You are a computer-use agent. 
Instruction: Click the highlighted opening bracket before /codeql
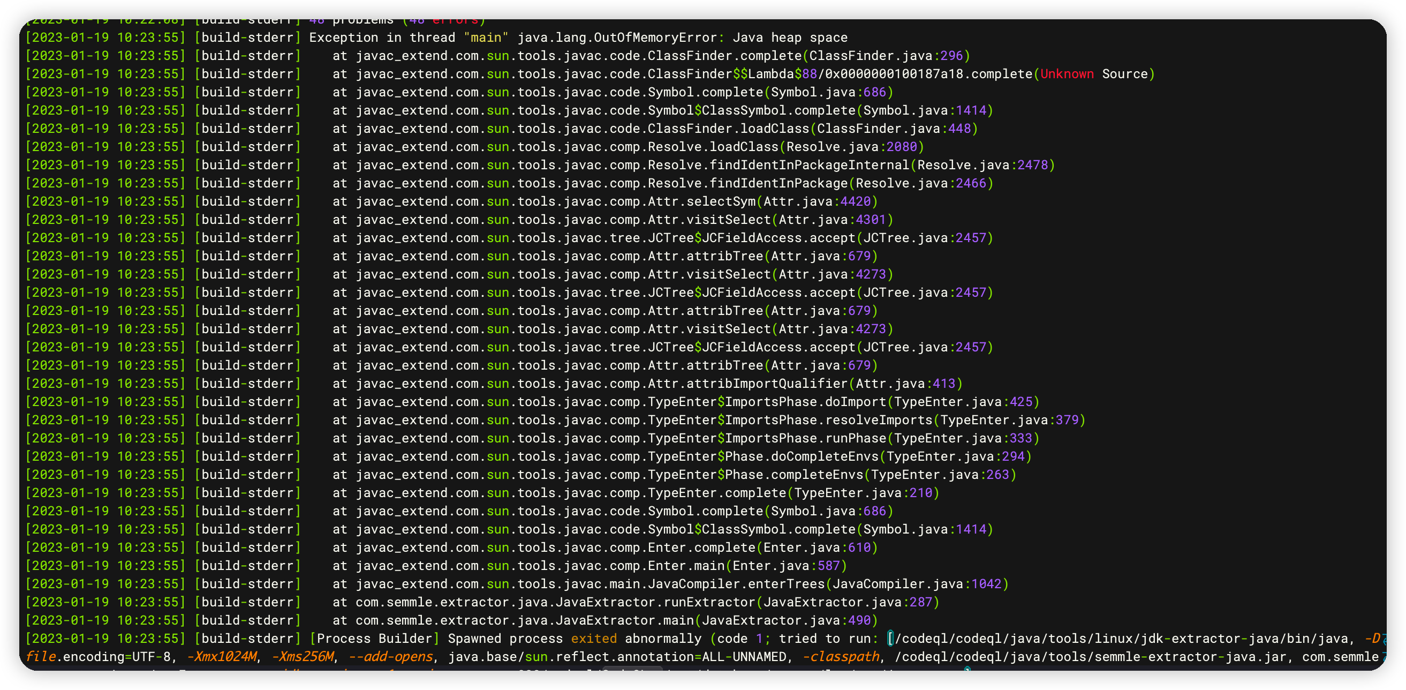(891, 639)
